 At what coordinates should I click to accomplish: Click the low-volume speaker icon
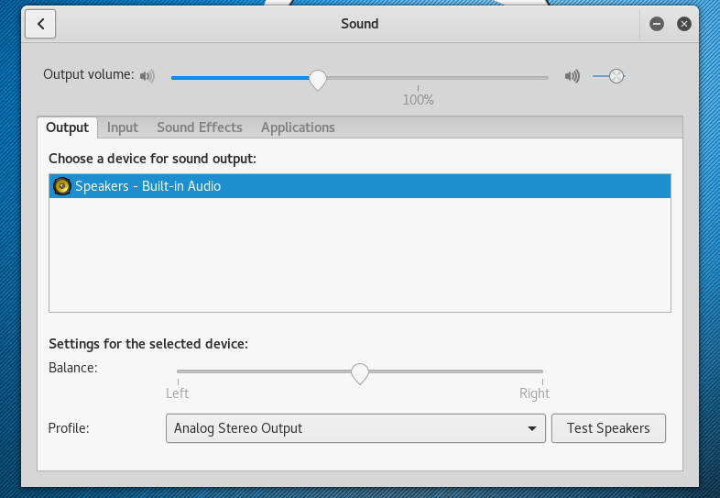[147, 76]
